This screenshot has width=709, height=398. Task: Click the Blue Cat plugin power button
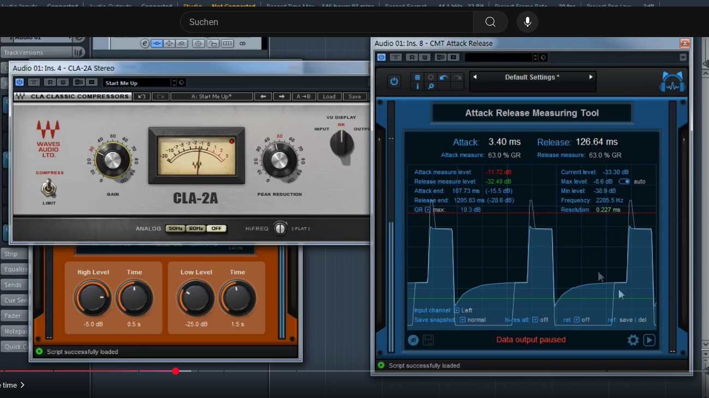click(394, 82)
